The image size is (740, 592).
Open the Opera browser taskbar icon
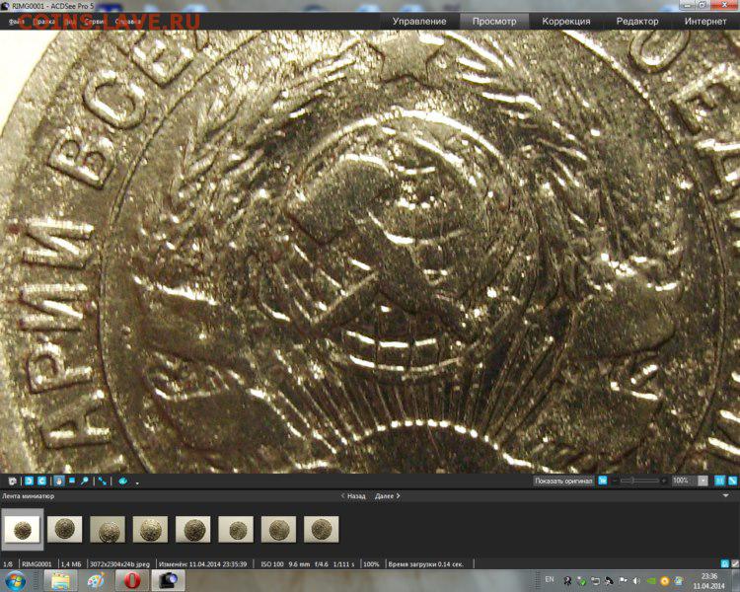(131, 581)
